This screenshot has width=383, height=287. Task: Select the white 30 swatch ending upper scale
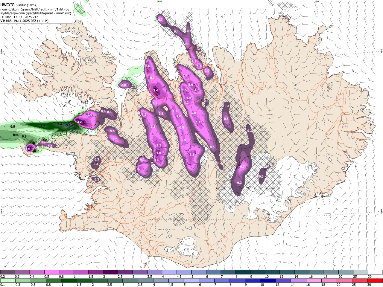(375, 272)
